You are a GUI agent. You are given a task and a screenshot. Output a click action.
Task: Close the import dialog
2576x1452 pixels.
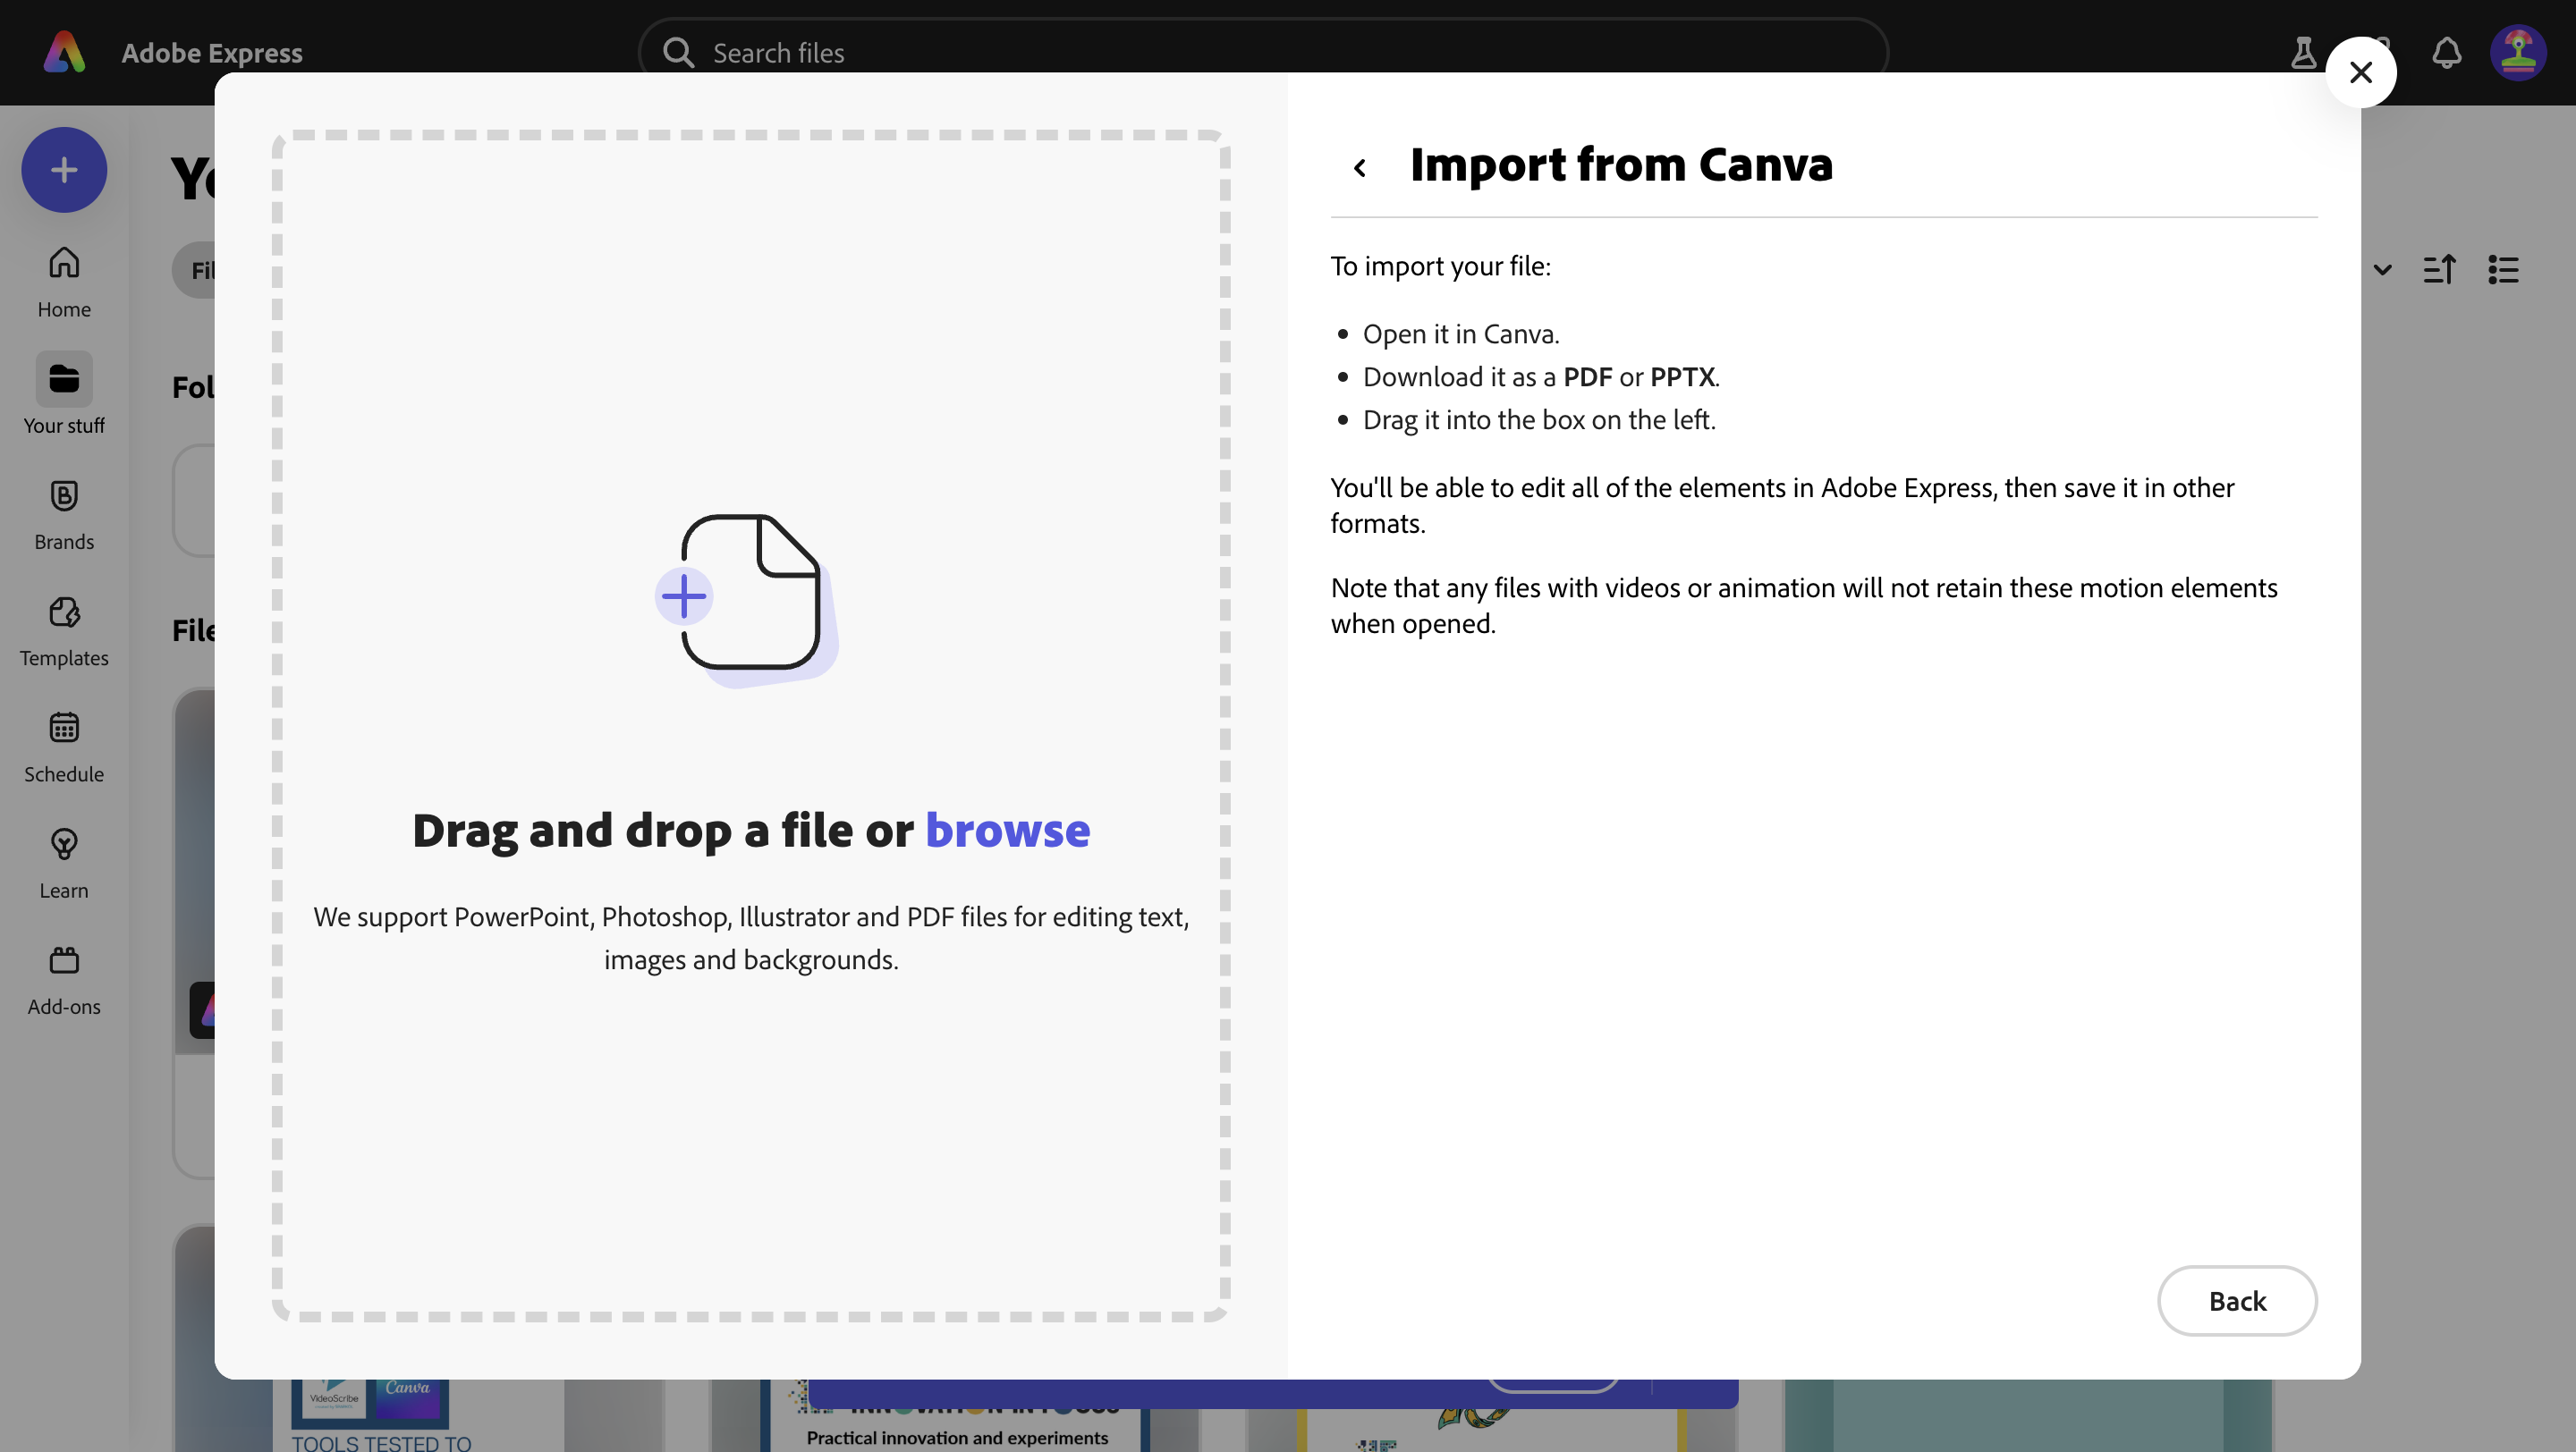[2361, 71]
